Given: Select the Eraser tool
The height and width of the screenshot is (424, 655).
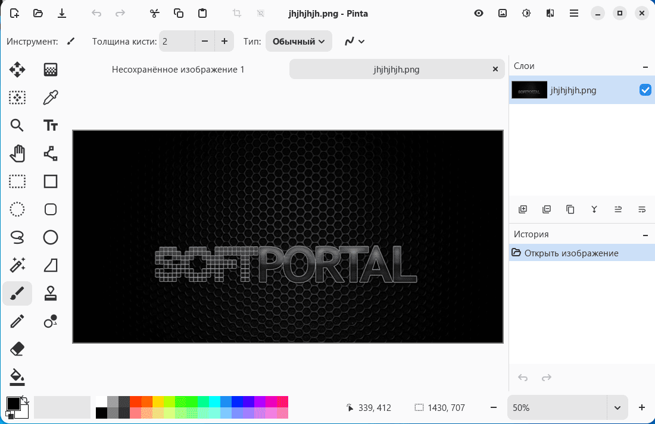Looking at the screenshot, I should pos(17,349).
